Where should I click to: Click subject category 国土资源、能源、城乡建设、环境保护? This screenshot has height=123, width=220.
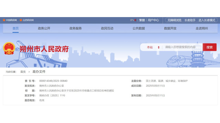click(x=167, y=81)
